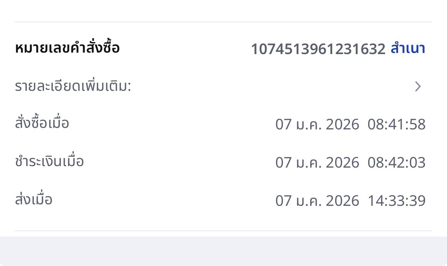Click the ชำระเงินเมื่อ label
447x266 pixels.
(49, 162)
